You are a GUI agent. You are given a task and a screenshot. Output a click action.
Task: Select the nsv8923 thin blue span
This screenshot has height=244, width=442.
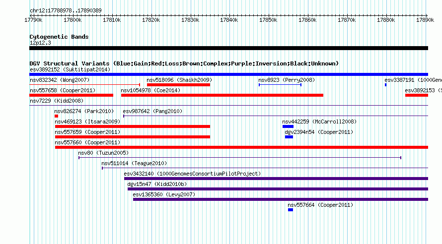click(x=280, y=85)
